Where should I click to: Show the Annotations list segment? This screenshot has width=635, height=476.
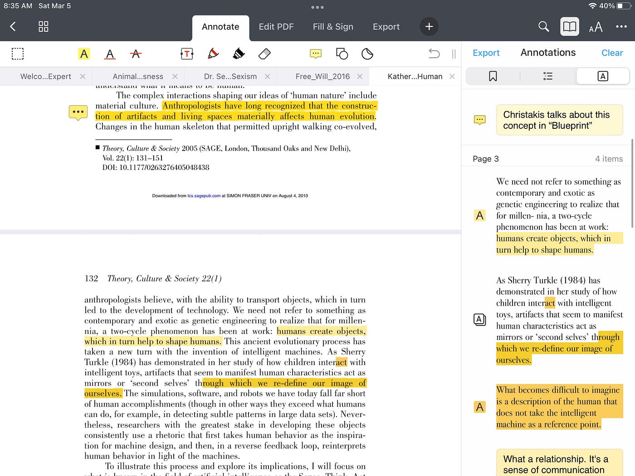pyautogui.click(x=603, y=76)
